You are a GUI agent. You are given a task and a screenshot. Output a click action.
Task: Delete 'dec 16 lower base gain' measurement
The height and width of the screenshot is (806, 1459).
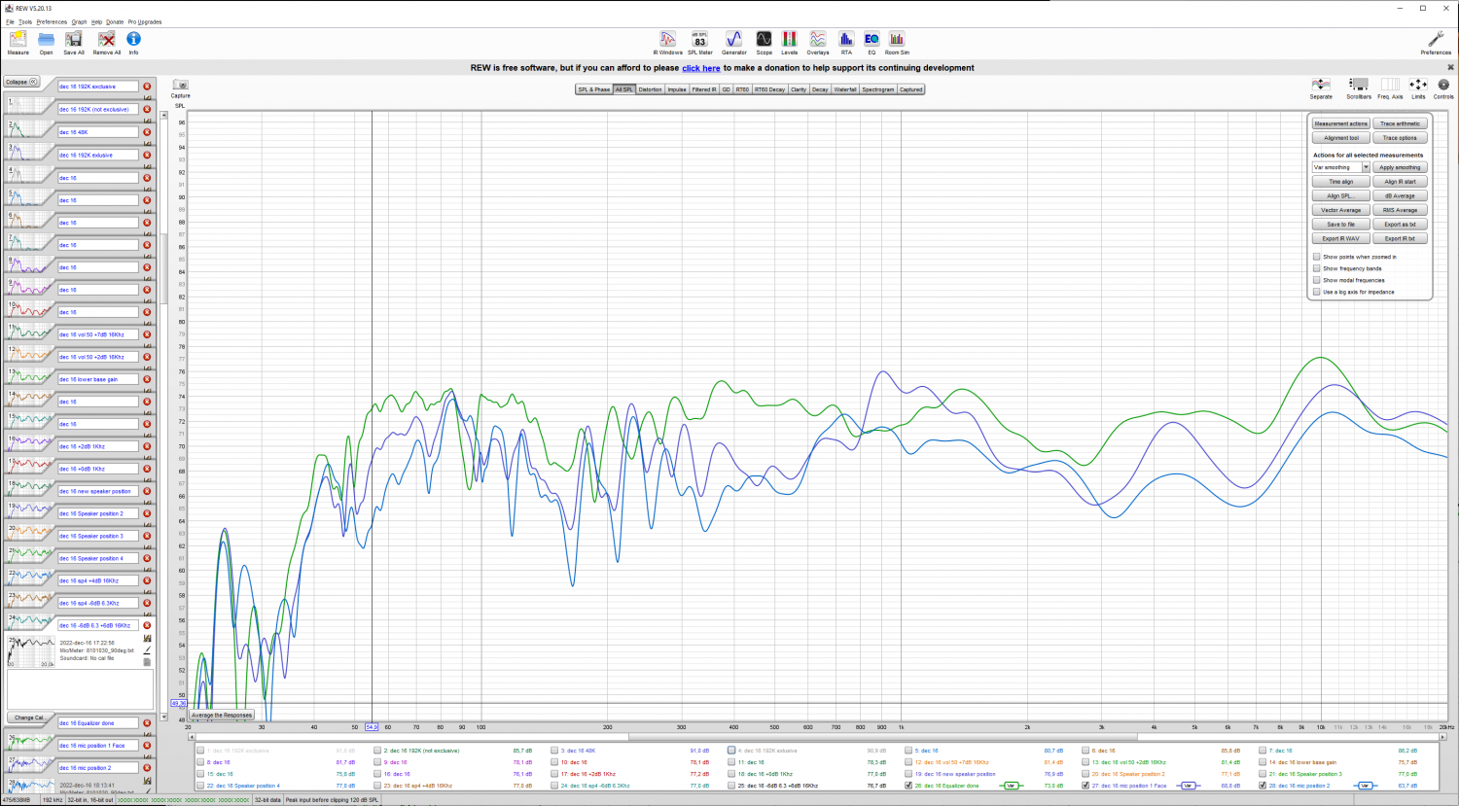pos(148,379)
